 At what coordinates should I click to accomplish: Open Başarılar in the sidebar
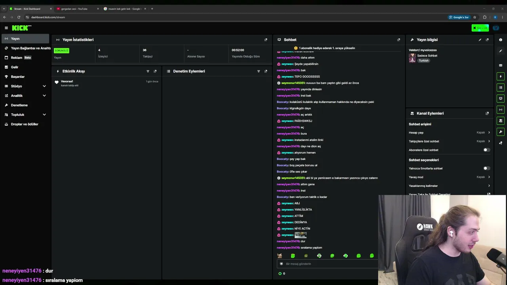coord(25,76)
